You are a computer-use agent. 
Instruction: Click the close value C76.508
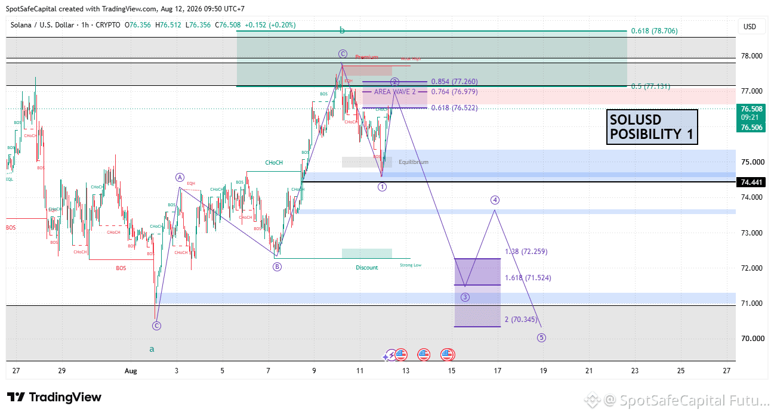click(228, 25)
